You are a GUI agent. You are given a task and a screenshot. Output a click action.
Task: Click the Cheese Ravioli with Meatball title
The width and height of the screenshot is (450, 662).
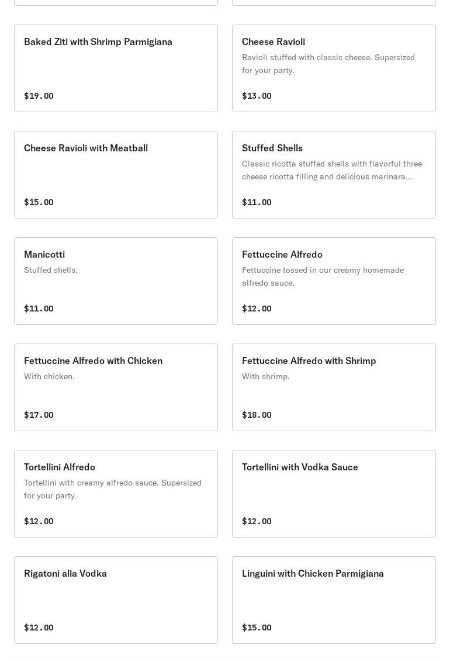(86, 148)
